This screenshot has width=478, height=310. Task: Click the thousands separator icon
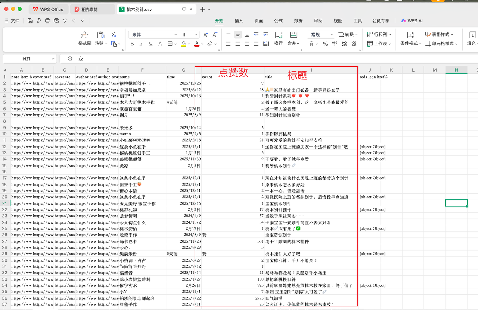click(x=335, y=44)
